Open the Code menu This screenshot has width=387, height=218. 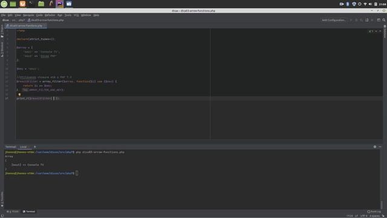[x=39, y=15]
